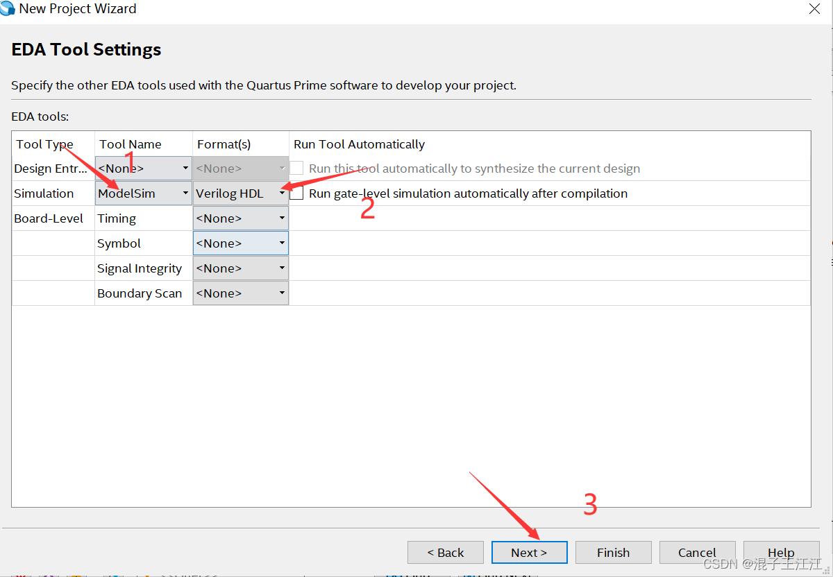This screenshot has width=833, height=577.
Task: Click the Timing tool name cell
Action: [x=144, y=218]
